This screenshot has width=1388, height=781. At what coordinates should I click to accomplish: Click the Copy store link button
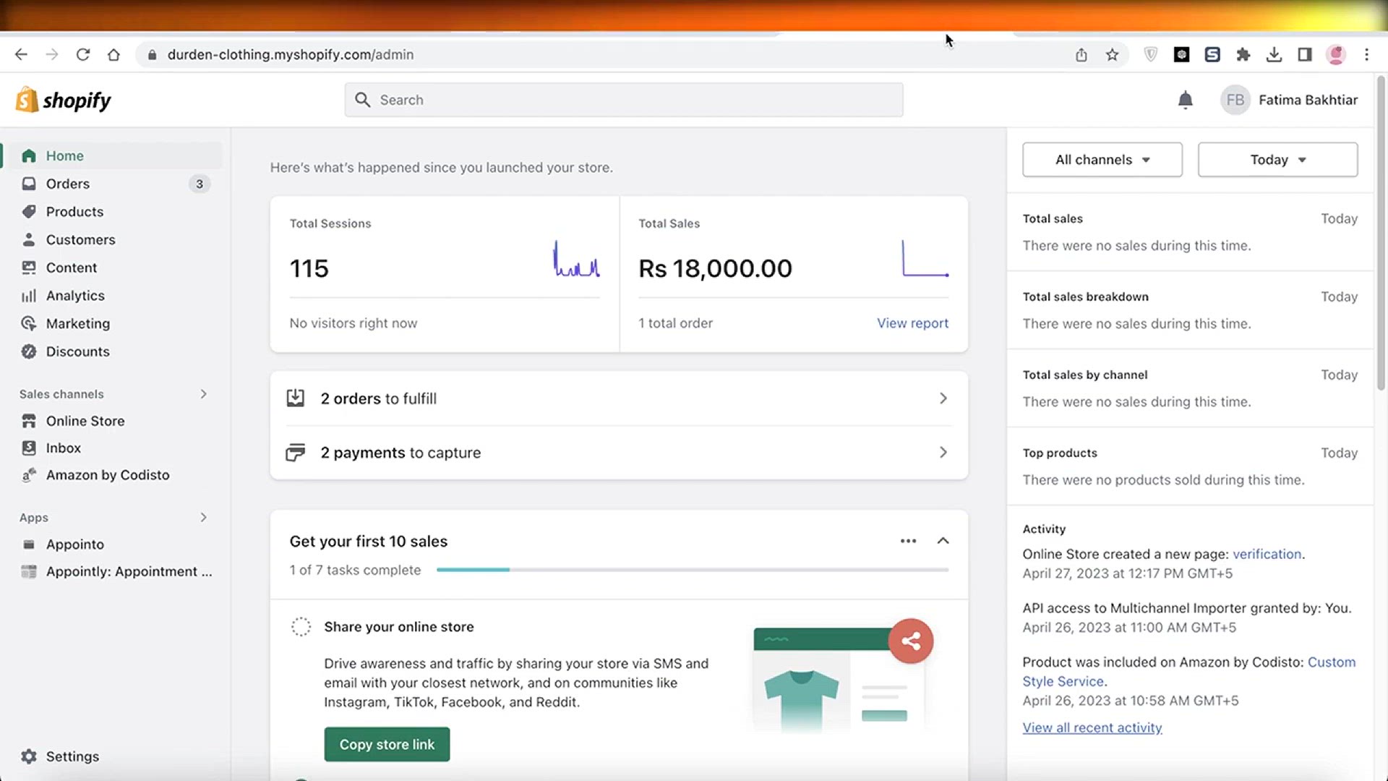point(387,744)
